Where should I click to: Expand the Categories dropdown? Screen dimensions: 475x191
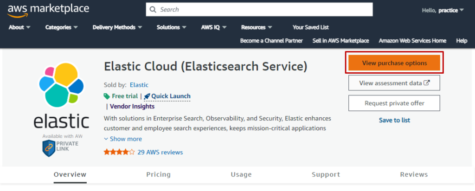pos(61,27)
